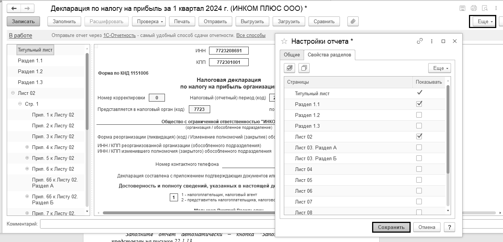Enable checkbox for Лист 06
The image size is (503, 242).
(419, 190)
